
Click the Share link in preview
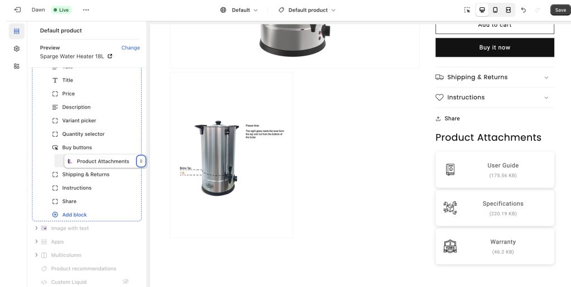pos(448,118)
